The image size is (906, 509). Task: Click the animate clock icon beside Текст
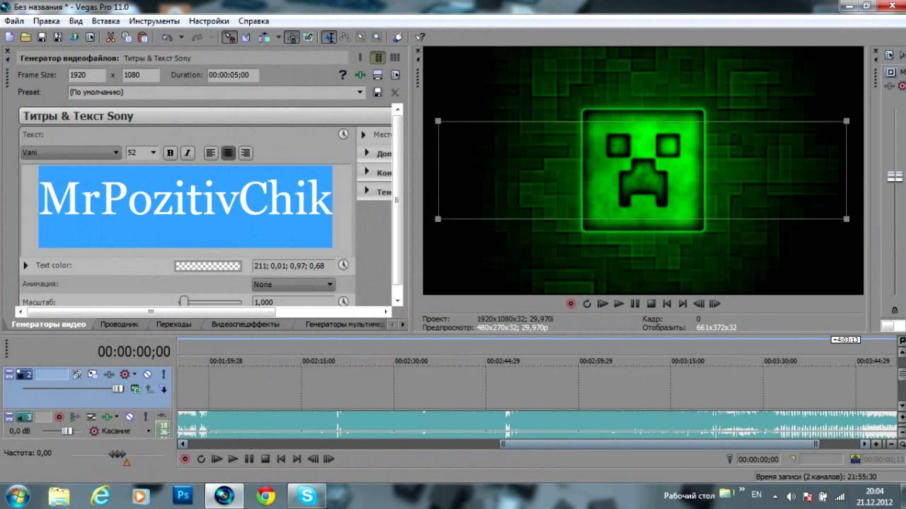point(343,134)
